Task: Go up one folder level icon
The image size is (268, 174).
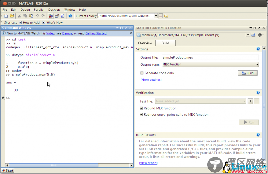Action: [x=166, y=16]
